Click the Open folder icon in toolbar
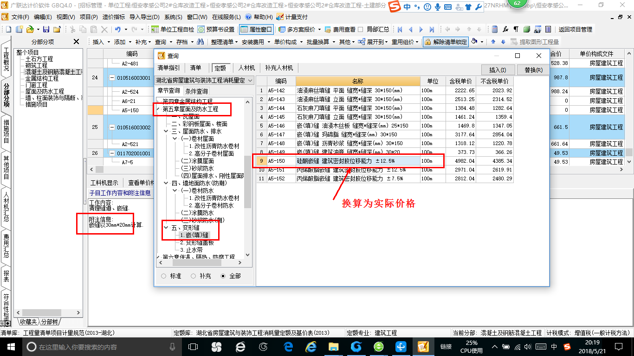This screenshot has height=356, width=634. (30, 29)
